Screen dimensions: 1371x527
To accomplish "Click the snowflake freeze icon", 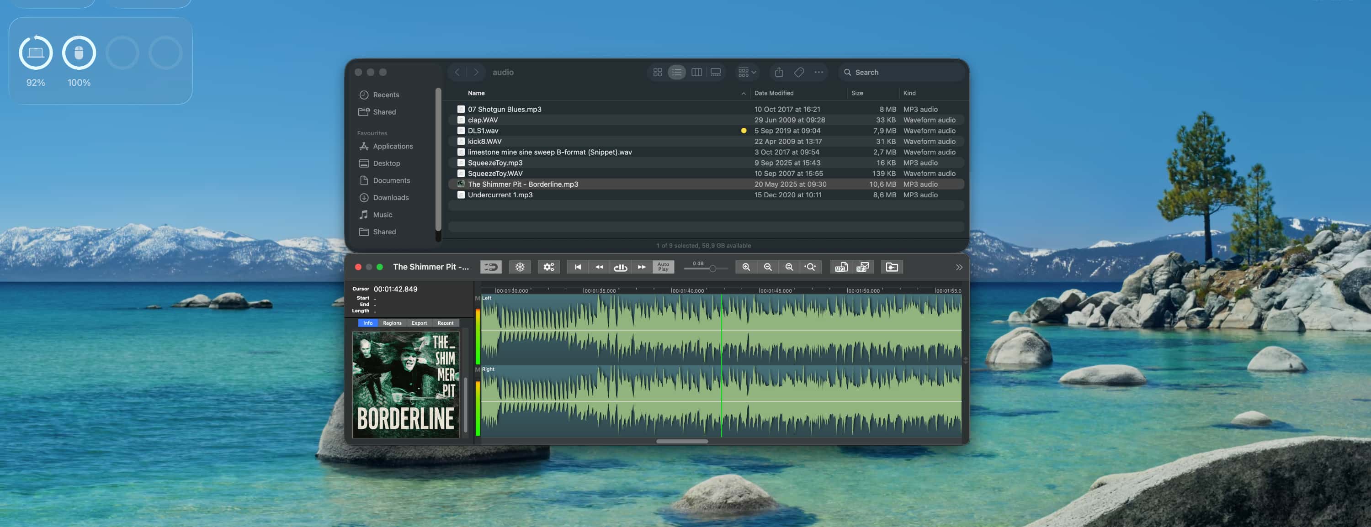I will tap(520, 267).
